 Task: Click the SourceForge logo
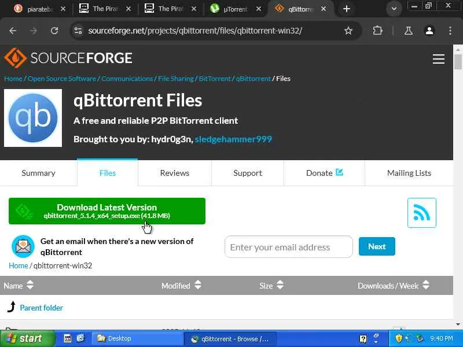tap(68, 58)
